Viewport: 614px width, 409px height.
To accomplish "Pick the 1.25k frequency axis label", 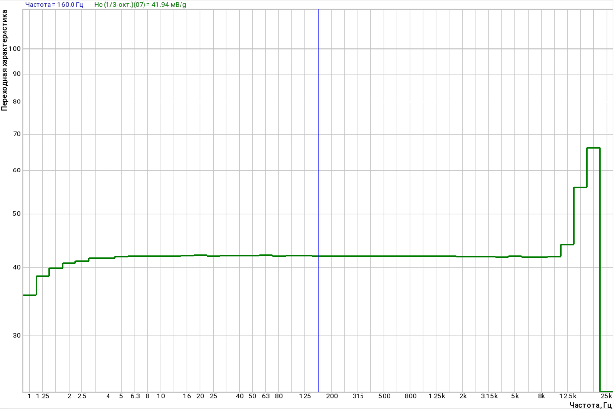I will 436,396.
